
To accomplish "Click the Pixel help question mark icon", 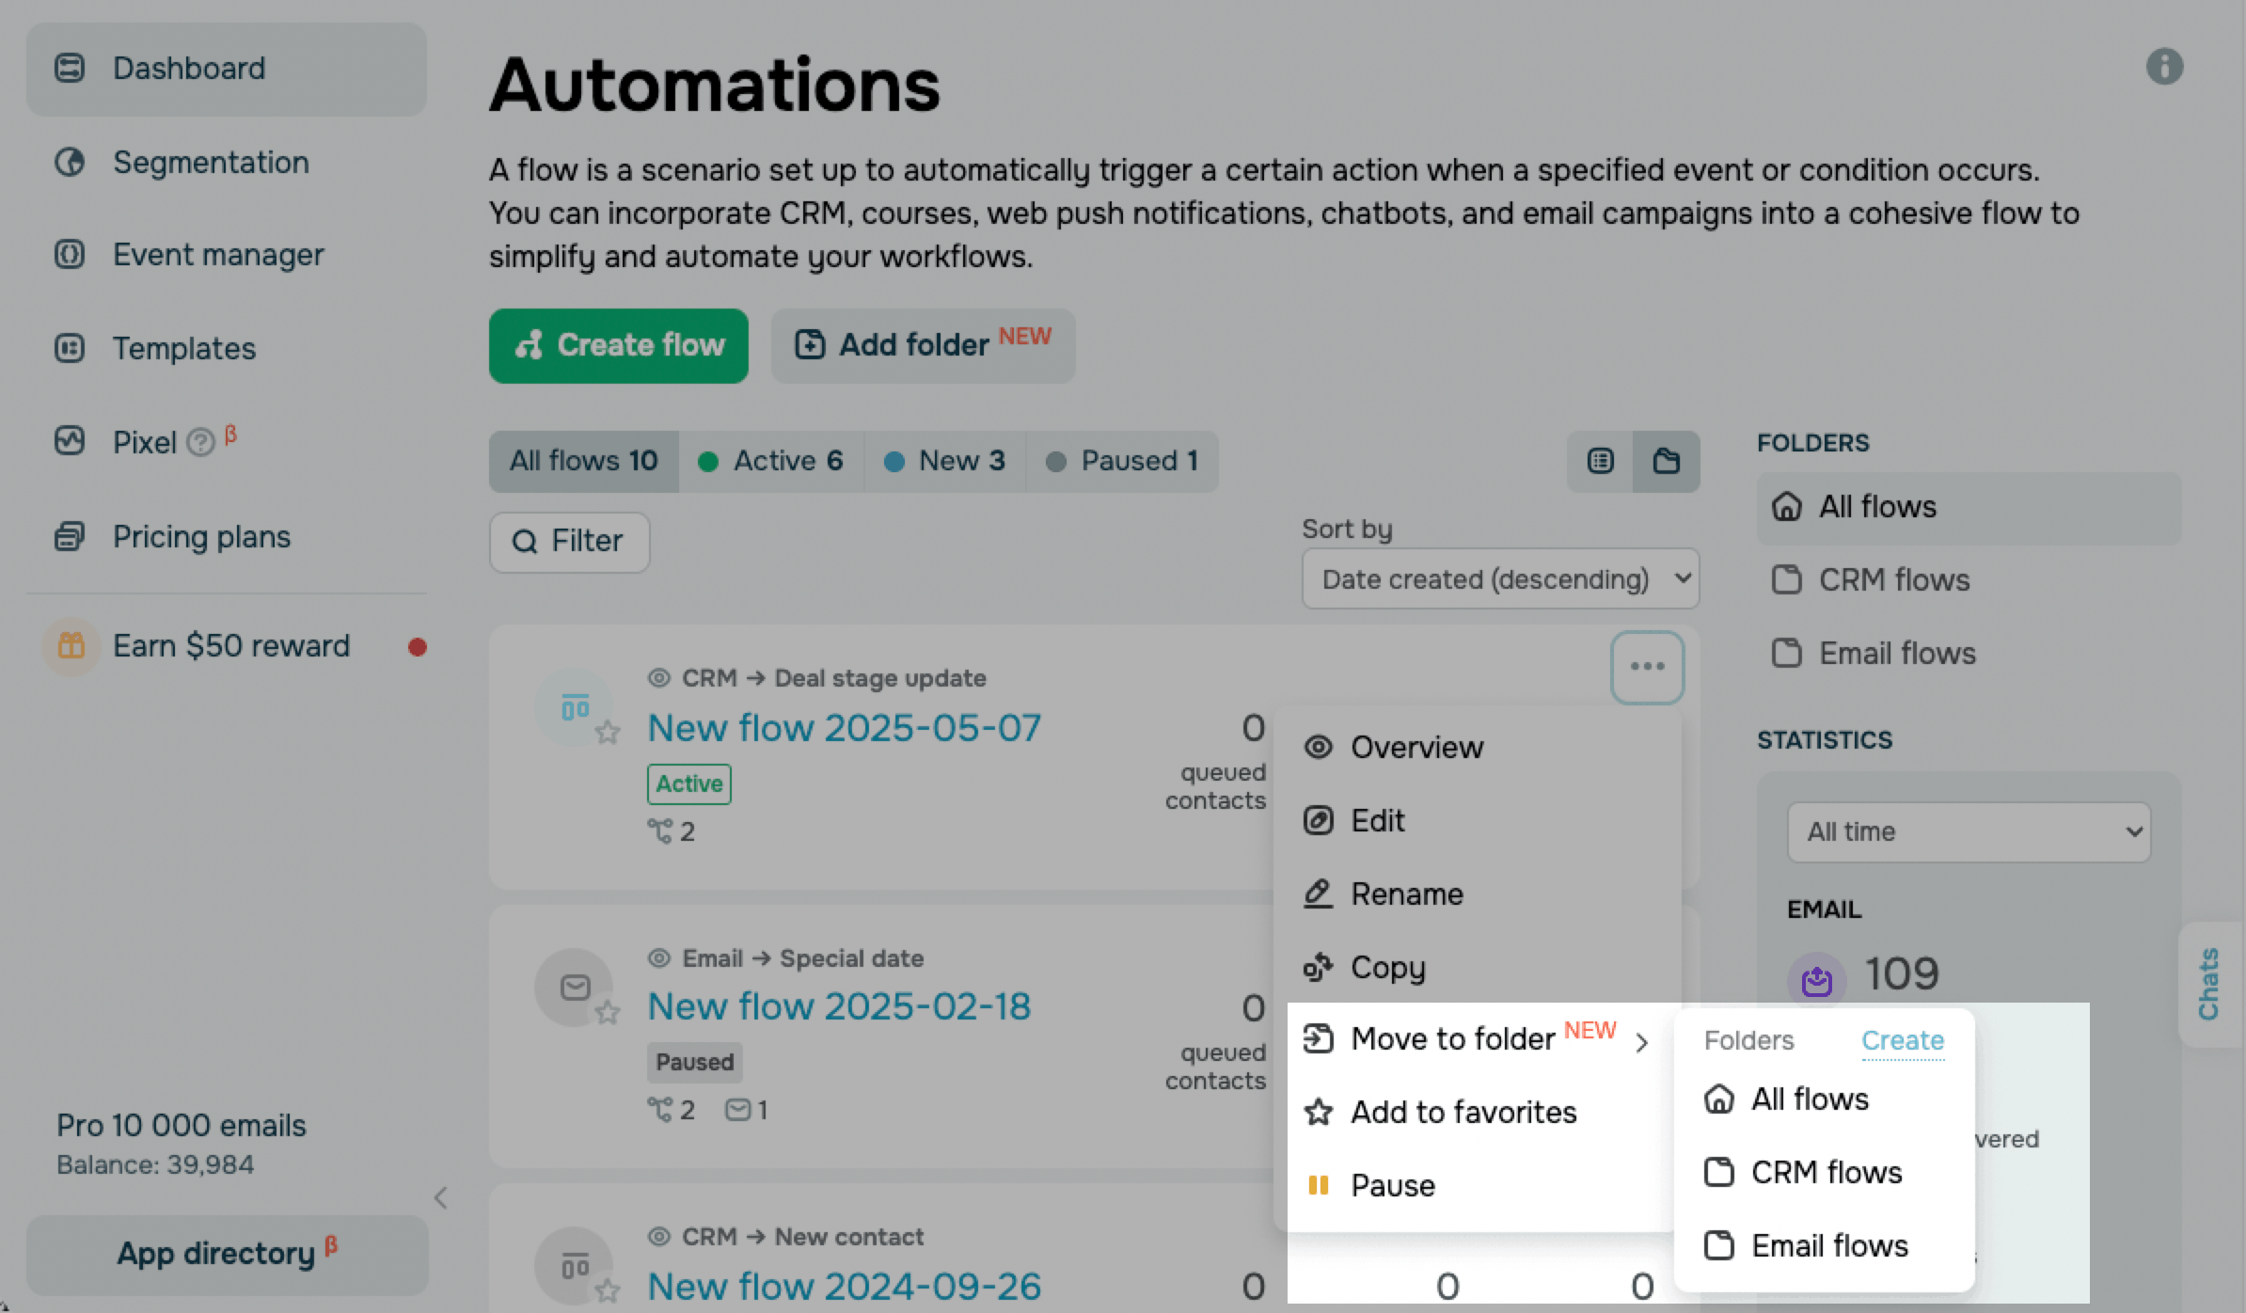I will (200, 442).
